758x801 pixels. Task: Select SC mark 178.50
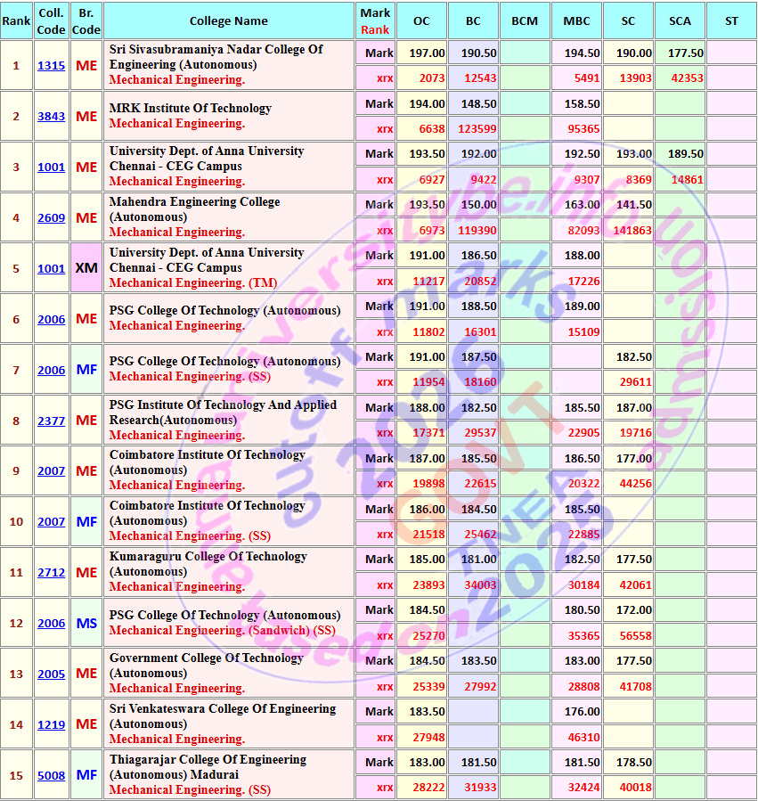pyautogui.click(x=634, y=762)
